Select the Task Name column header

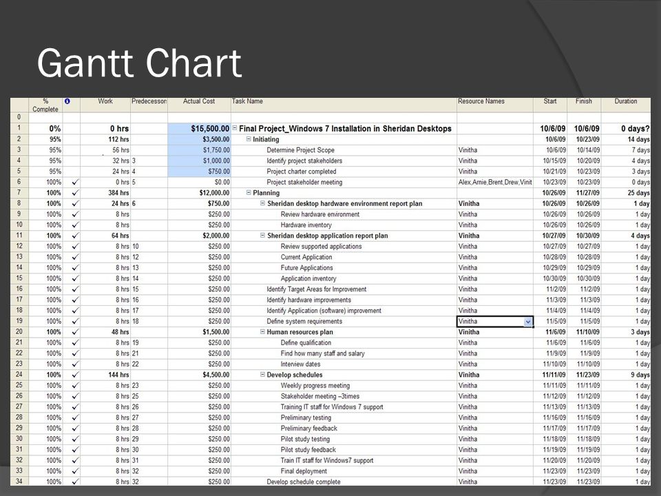coord(344,105)
